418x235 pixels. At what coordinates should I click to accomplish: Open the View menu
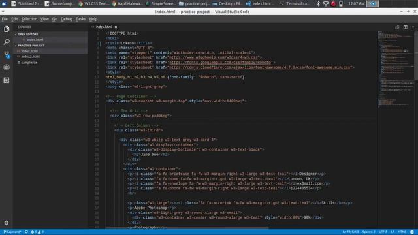point(44,19)
